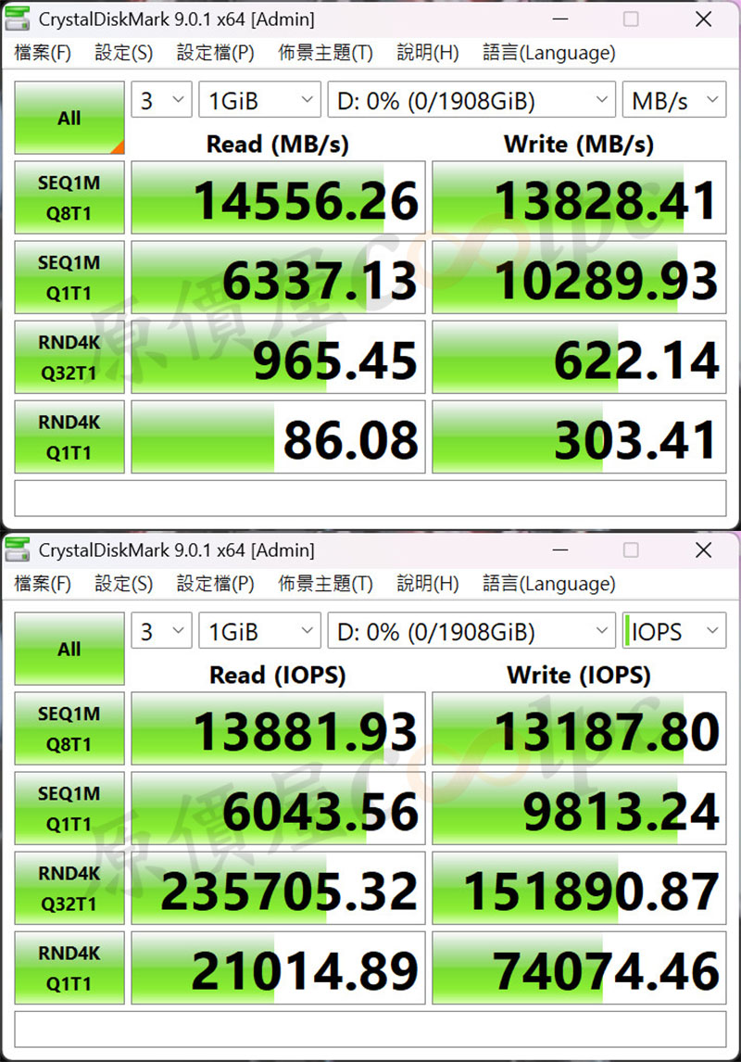Click the CrystalDiskMark title icon of the MB/s window
This screenshot has height=1062, width=741.
pyautogui.click(x=18, y=19)
